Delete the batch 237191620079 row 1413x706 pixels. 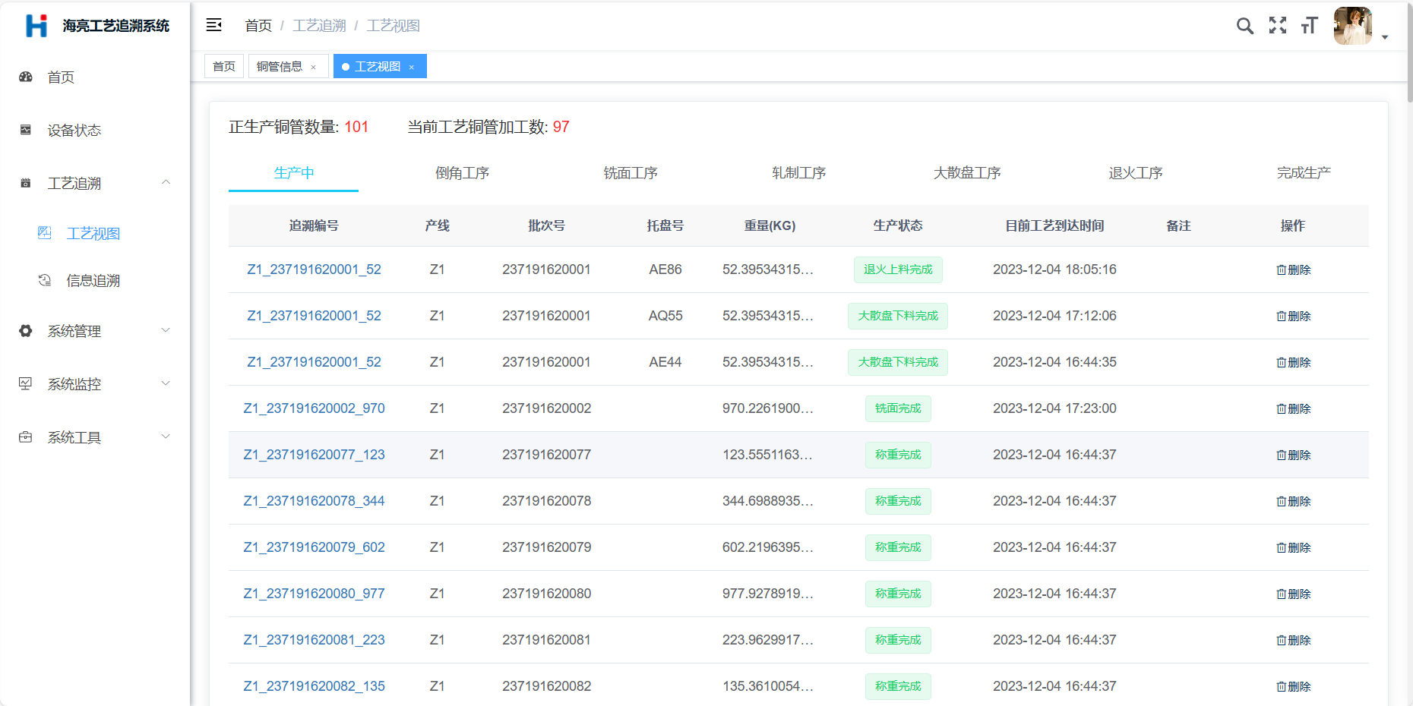[1293, 548]
